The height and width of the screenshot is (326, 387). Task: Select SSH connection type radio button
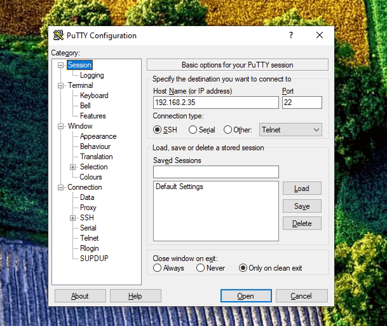[x=157, y=130]
